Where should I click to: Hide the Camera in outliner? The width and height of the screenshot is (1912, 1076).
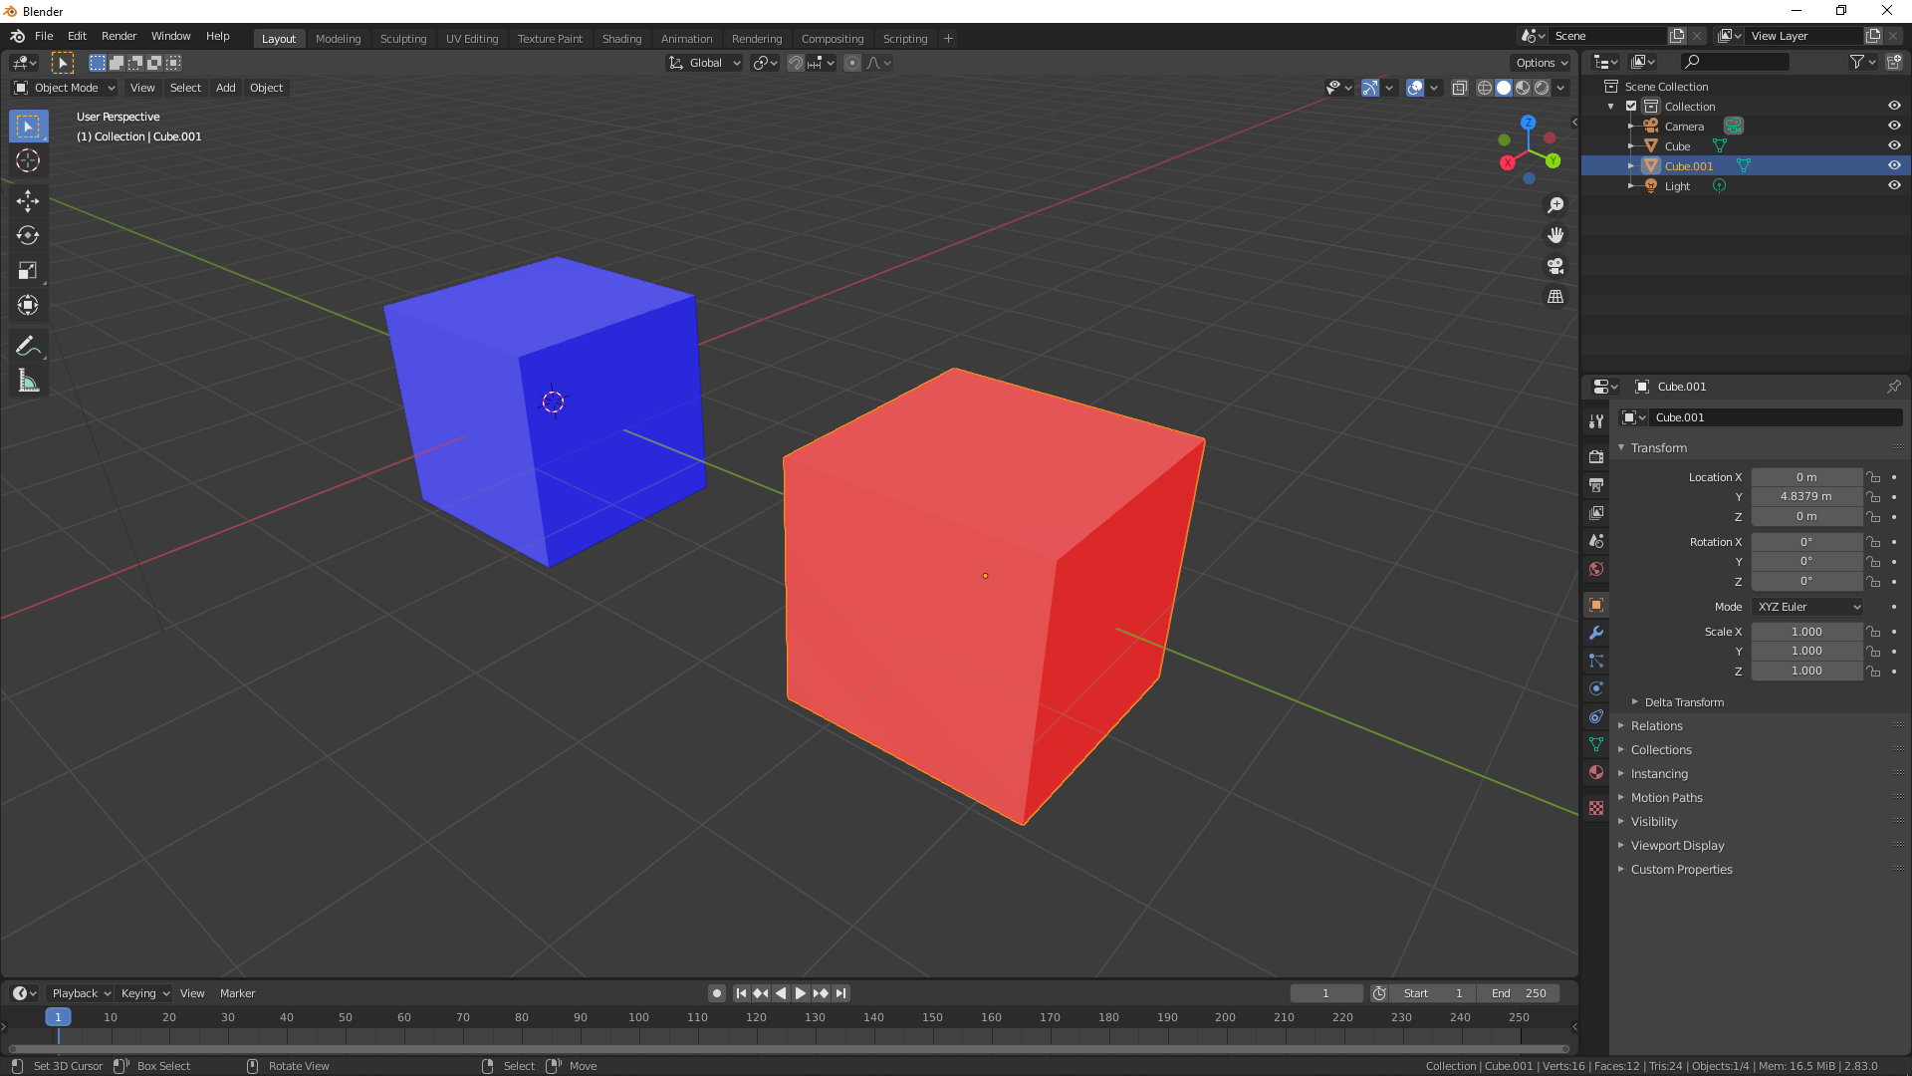tap(1894, 126)
